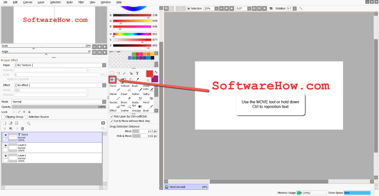Click the R color channel slider
This screenshot has width=379, height=196.
(x=132, y=15)
